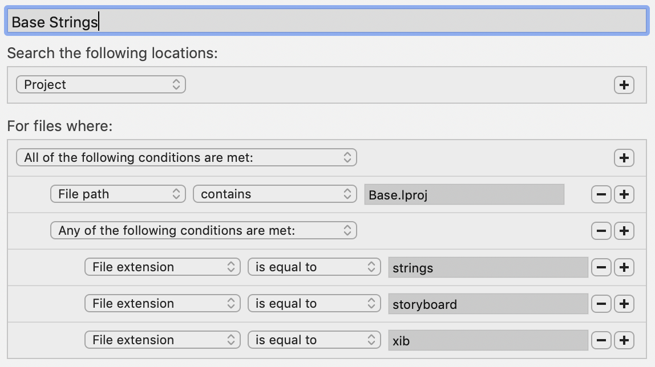Remove the 'strings' file extension condition

coord(601,267)
